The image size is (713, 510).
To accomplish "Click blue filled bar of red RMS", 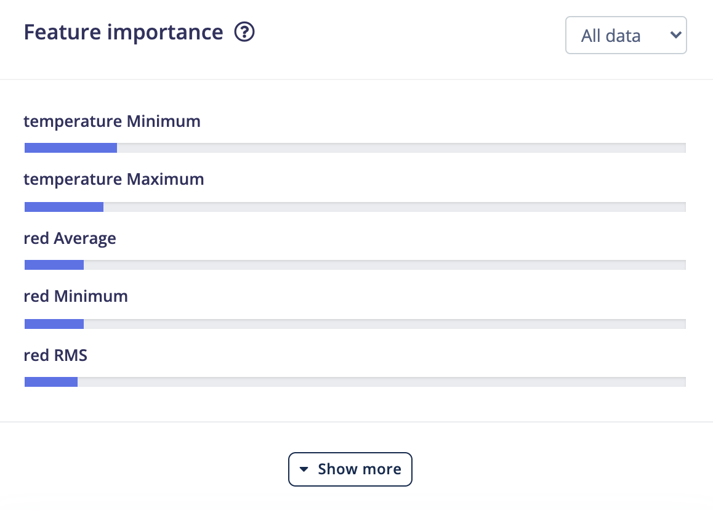I will pos(51,382).
